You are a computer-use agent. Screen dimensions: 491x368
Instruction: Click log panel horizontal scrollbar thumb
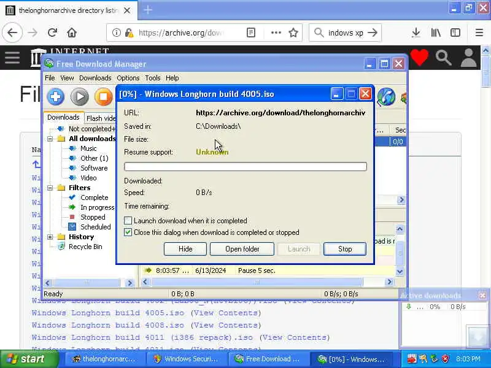tap(257, 282)
